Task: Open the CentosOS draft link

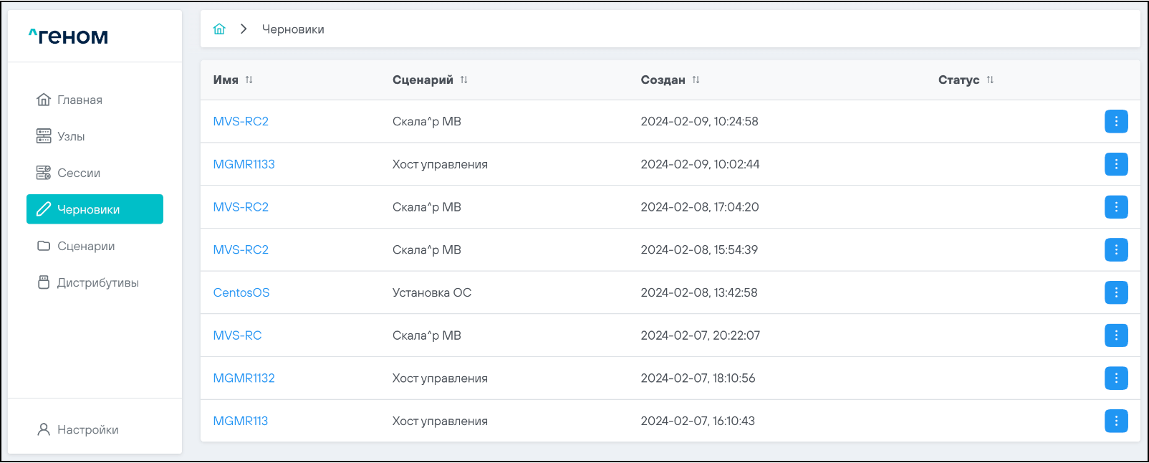Action: (x=241, y=292)
